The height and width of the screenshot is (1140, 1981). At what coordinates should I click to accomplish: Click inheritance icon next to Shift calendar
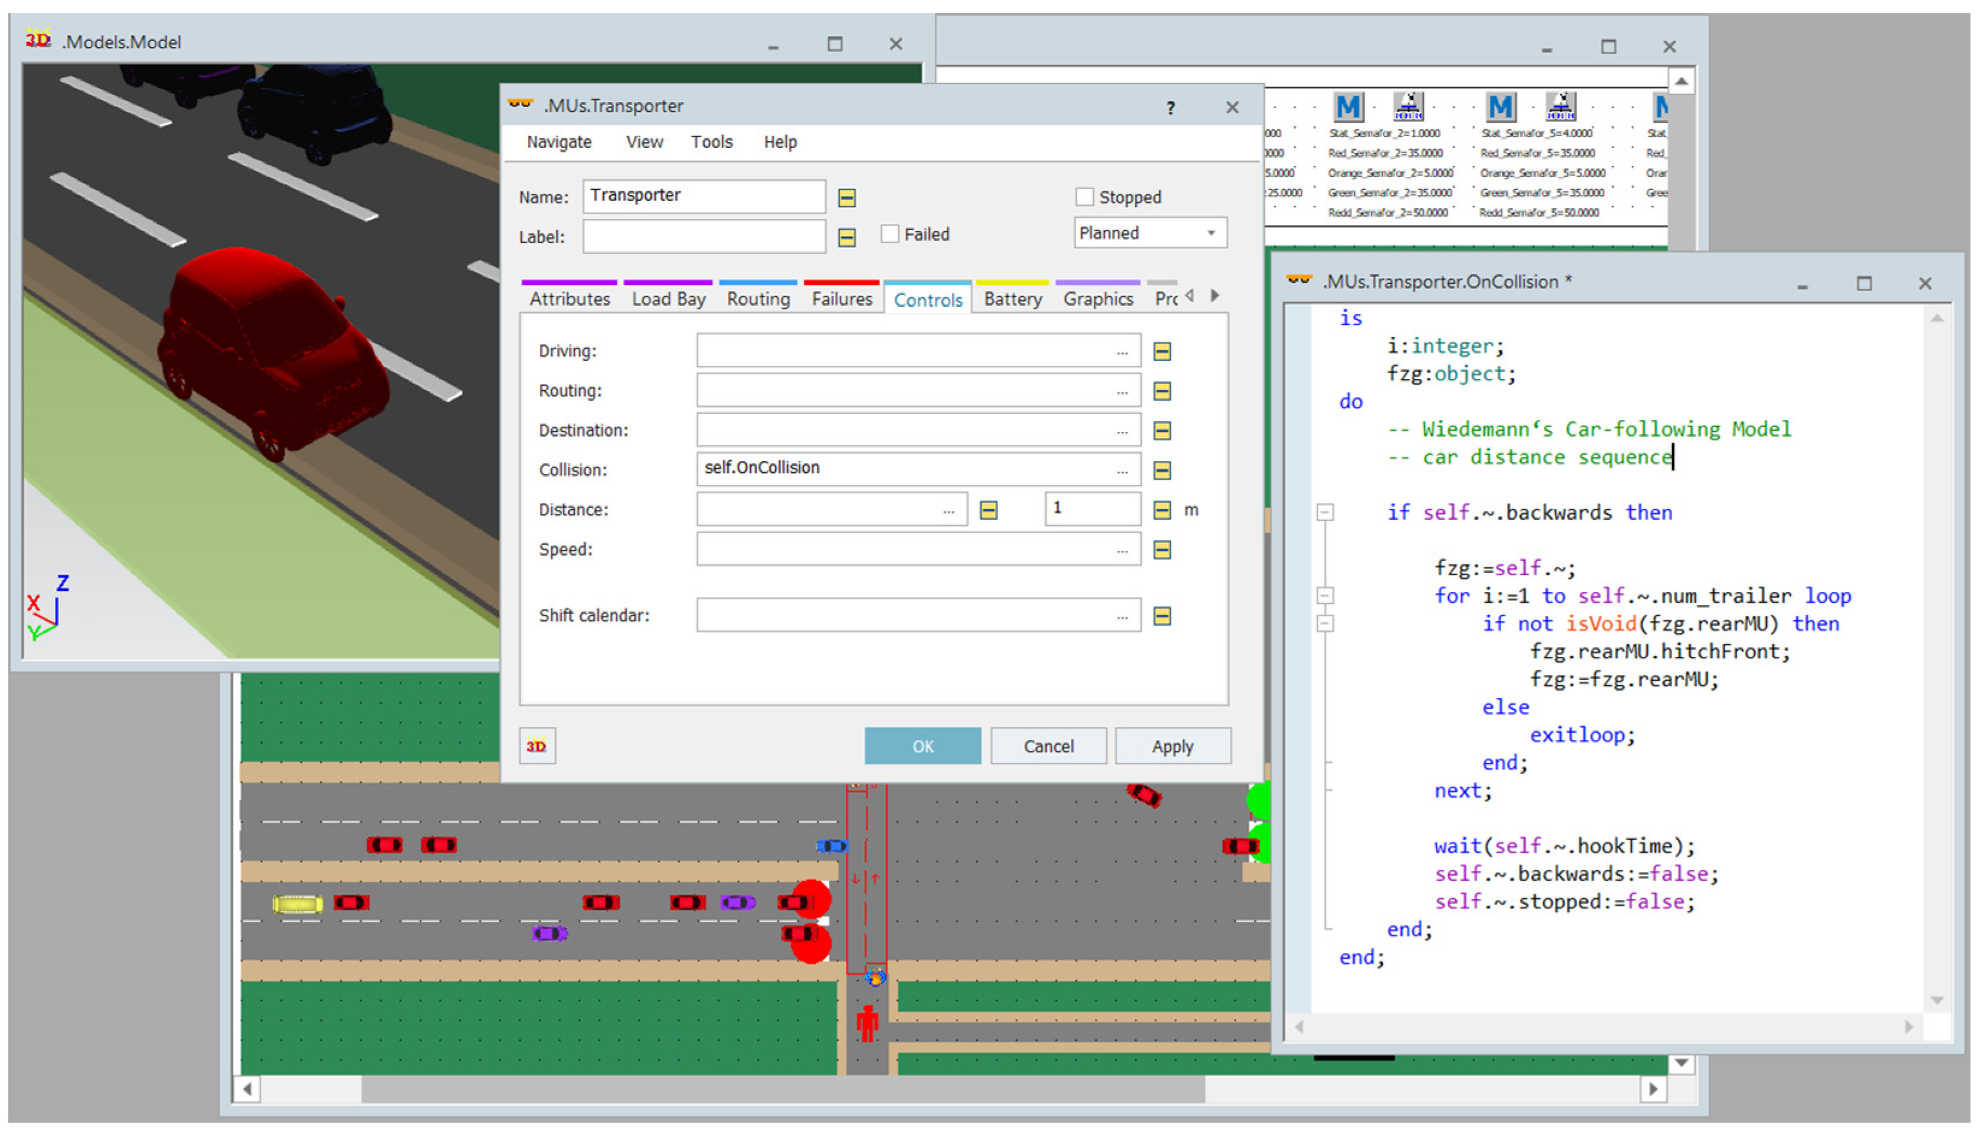pos(1162,616)
